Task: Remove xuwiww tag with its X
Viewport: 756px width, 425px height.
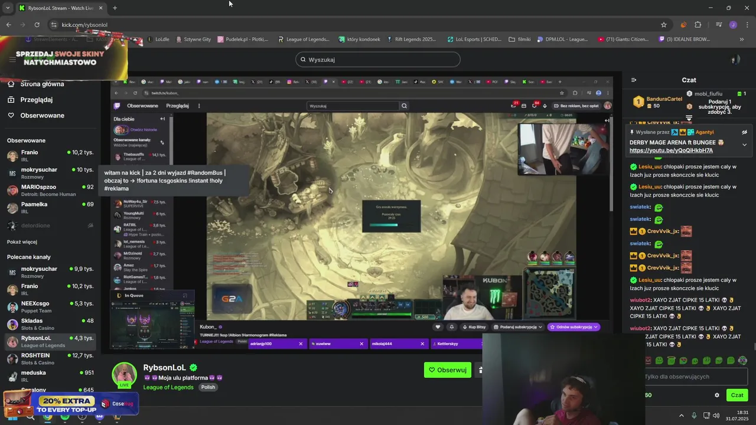Action: (361, 344)
